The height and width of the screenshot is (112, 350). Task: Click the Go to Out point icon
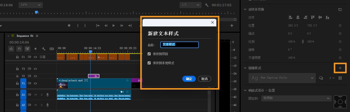pyautogui.click(x=130, y=25)
